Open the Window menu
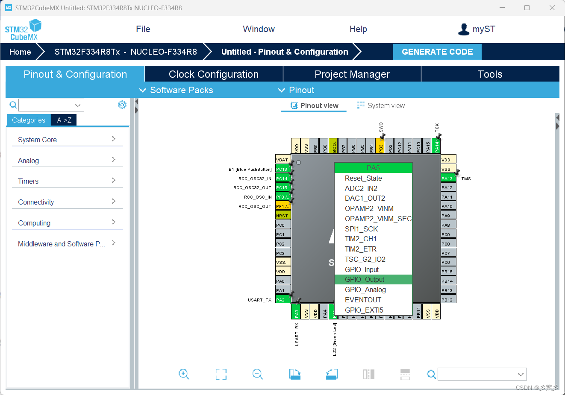The image size is (565, 395). (259, 29)
